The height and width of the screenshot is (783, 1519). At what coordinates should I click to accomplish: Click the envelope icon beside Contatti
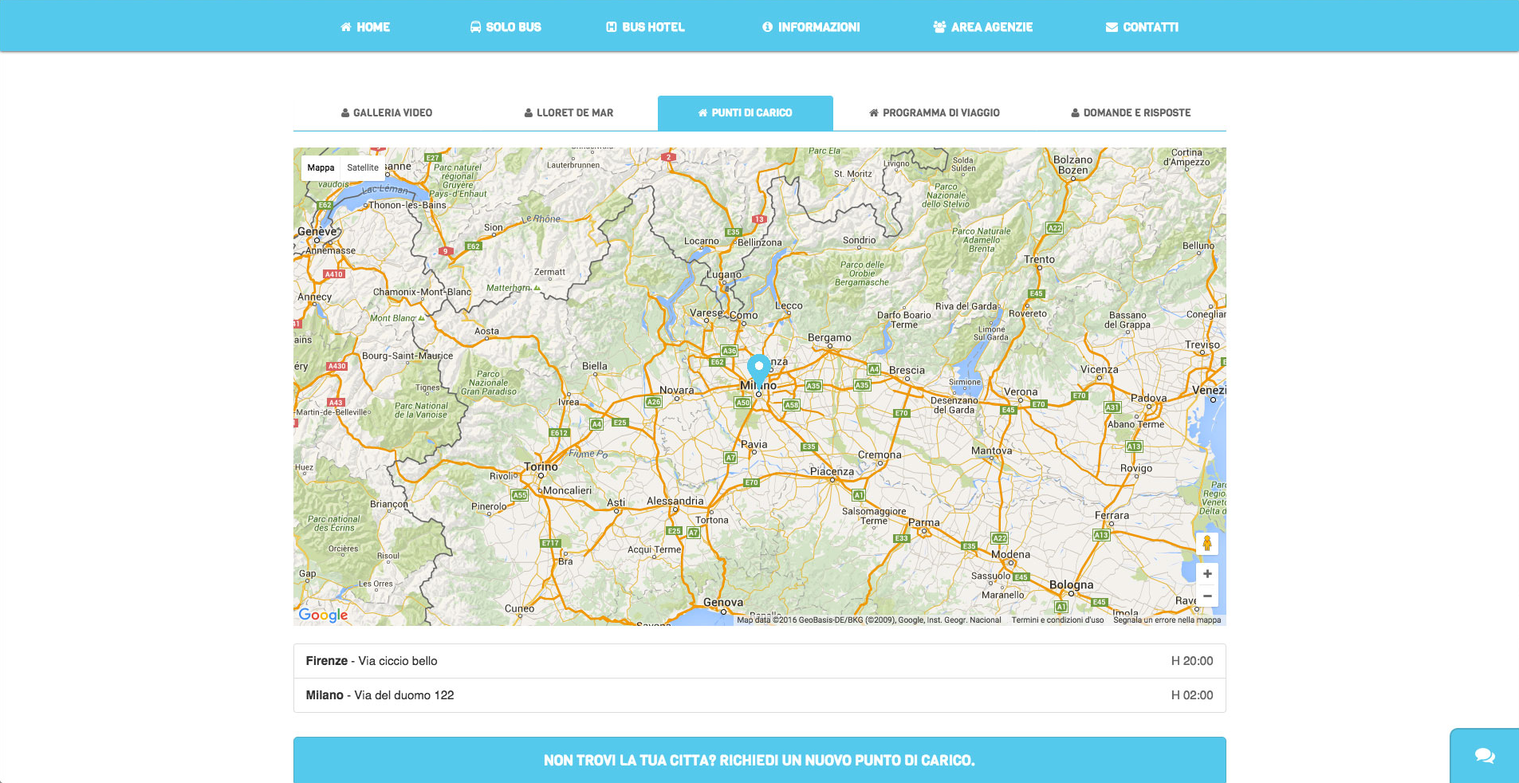point(1112,27)
